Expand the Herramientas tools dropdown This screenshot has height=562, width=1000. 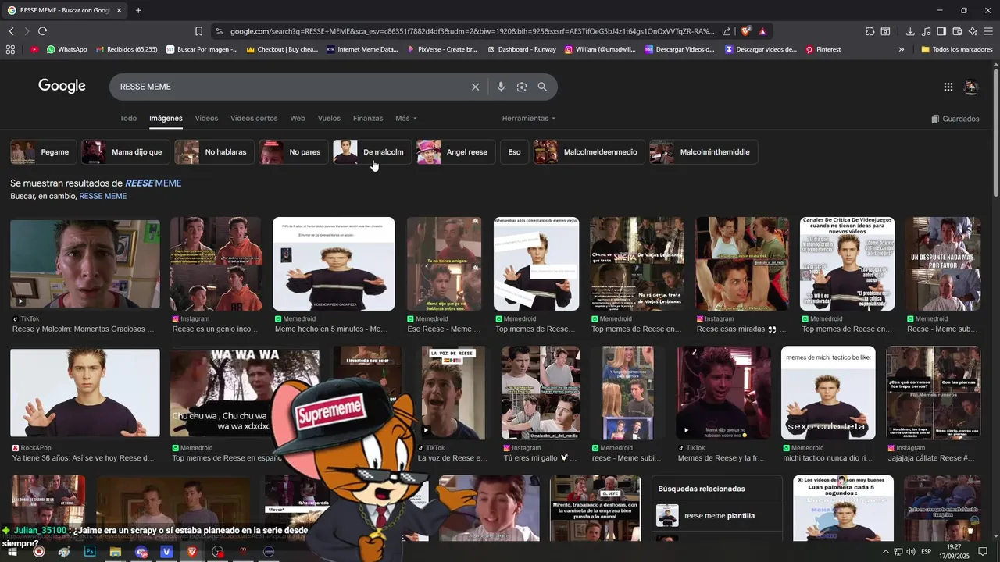point(529,118)
